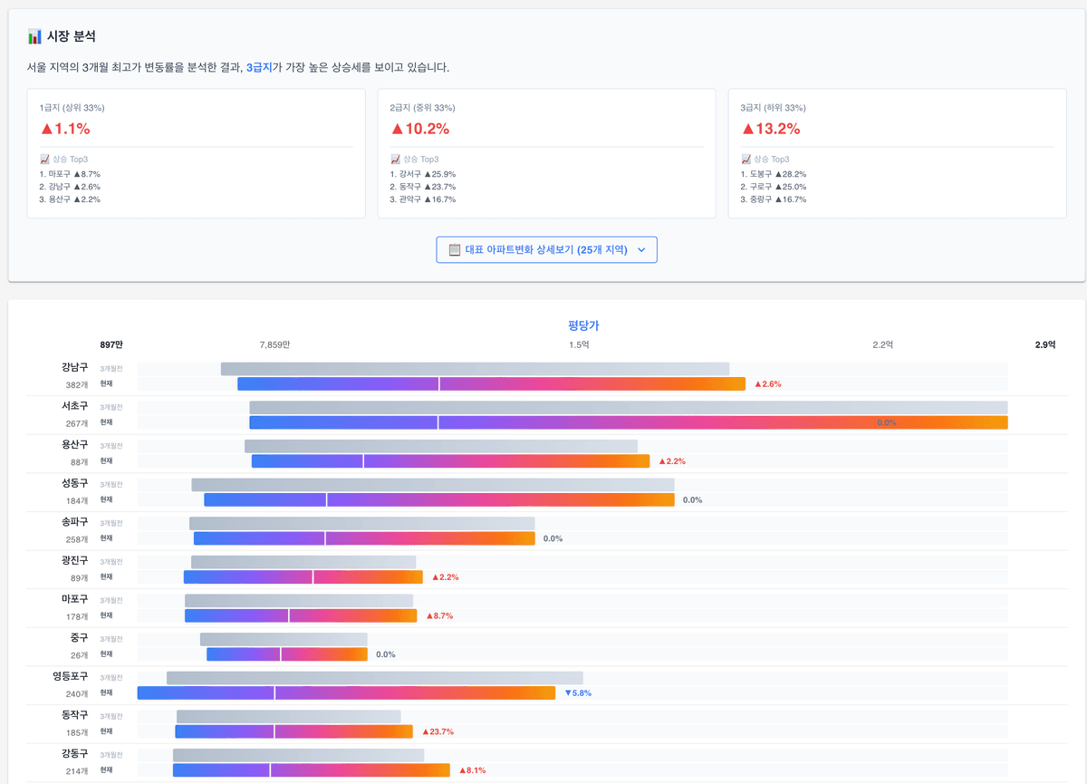
Task: Click the 강남구 현재 gradient price bar
Action: pyautogui.click(x=491, y=384)
